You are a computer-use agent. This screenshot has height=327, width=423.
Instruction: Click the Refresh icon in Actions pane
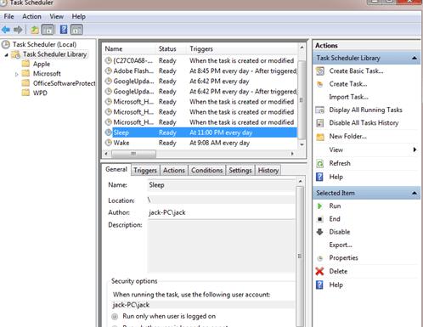coord(320,163)
